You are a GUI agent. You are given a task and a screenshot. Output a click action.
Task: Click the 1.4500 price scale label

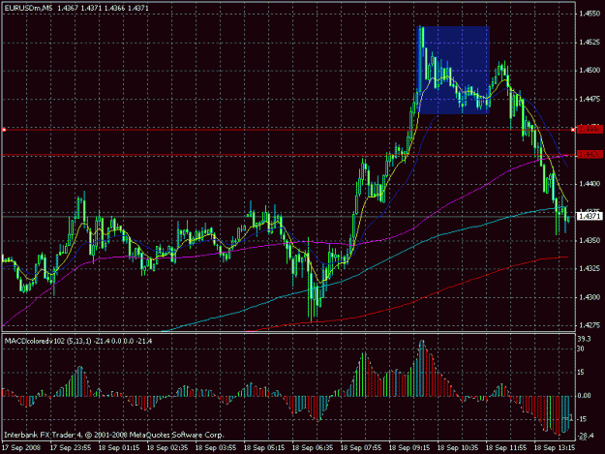coord(590,71)
